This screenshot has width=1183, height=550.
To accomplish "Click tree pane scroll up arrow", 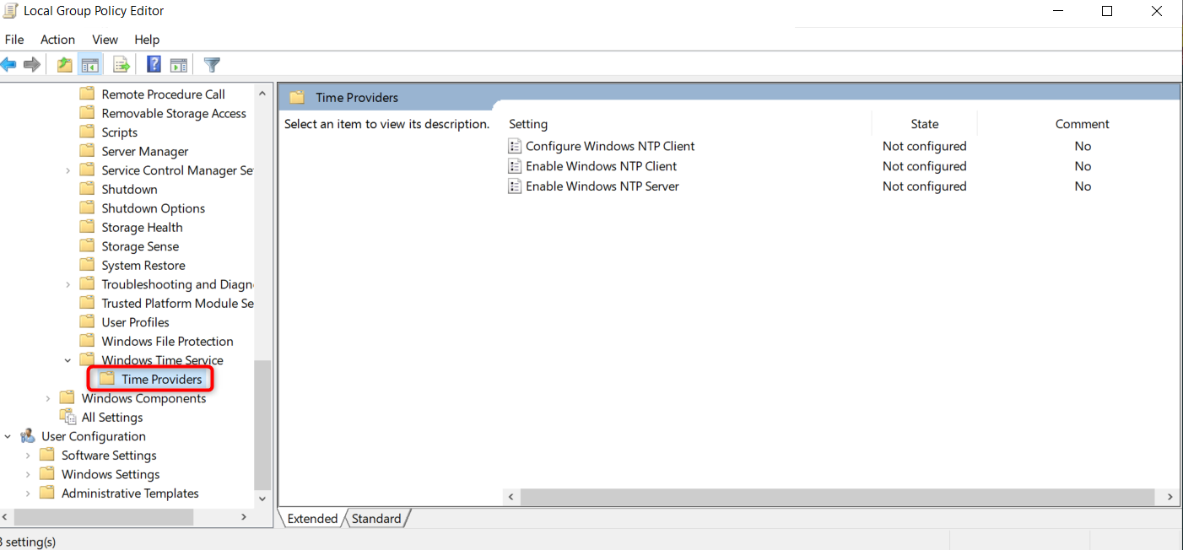I will [262, 94].
